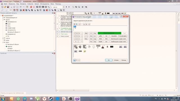180x101 pixels.
Task: Open the Инструменты menu
Action: 45,4
